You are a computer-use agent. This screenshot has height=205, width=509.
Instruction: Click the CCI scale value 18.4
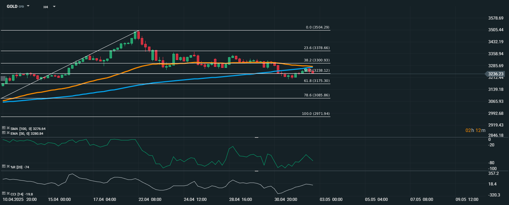(492, 184)
